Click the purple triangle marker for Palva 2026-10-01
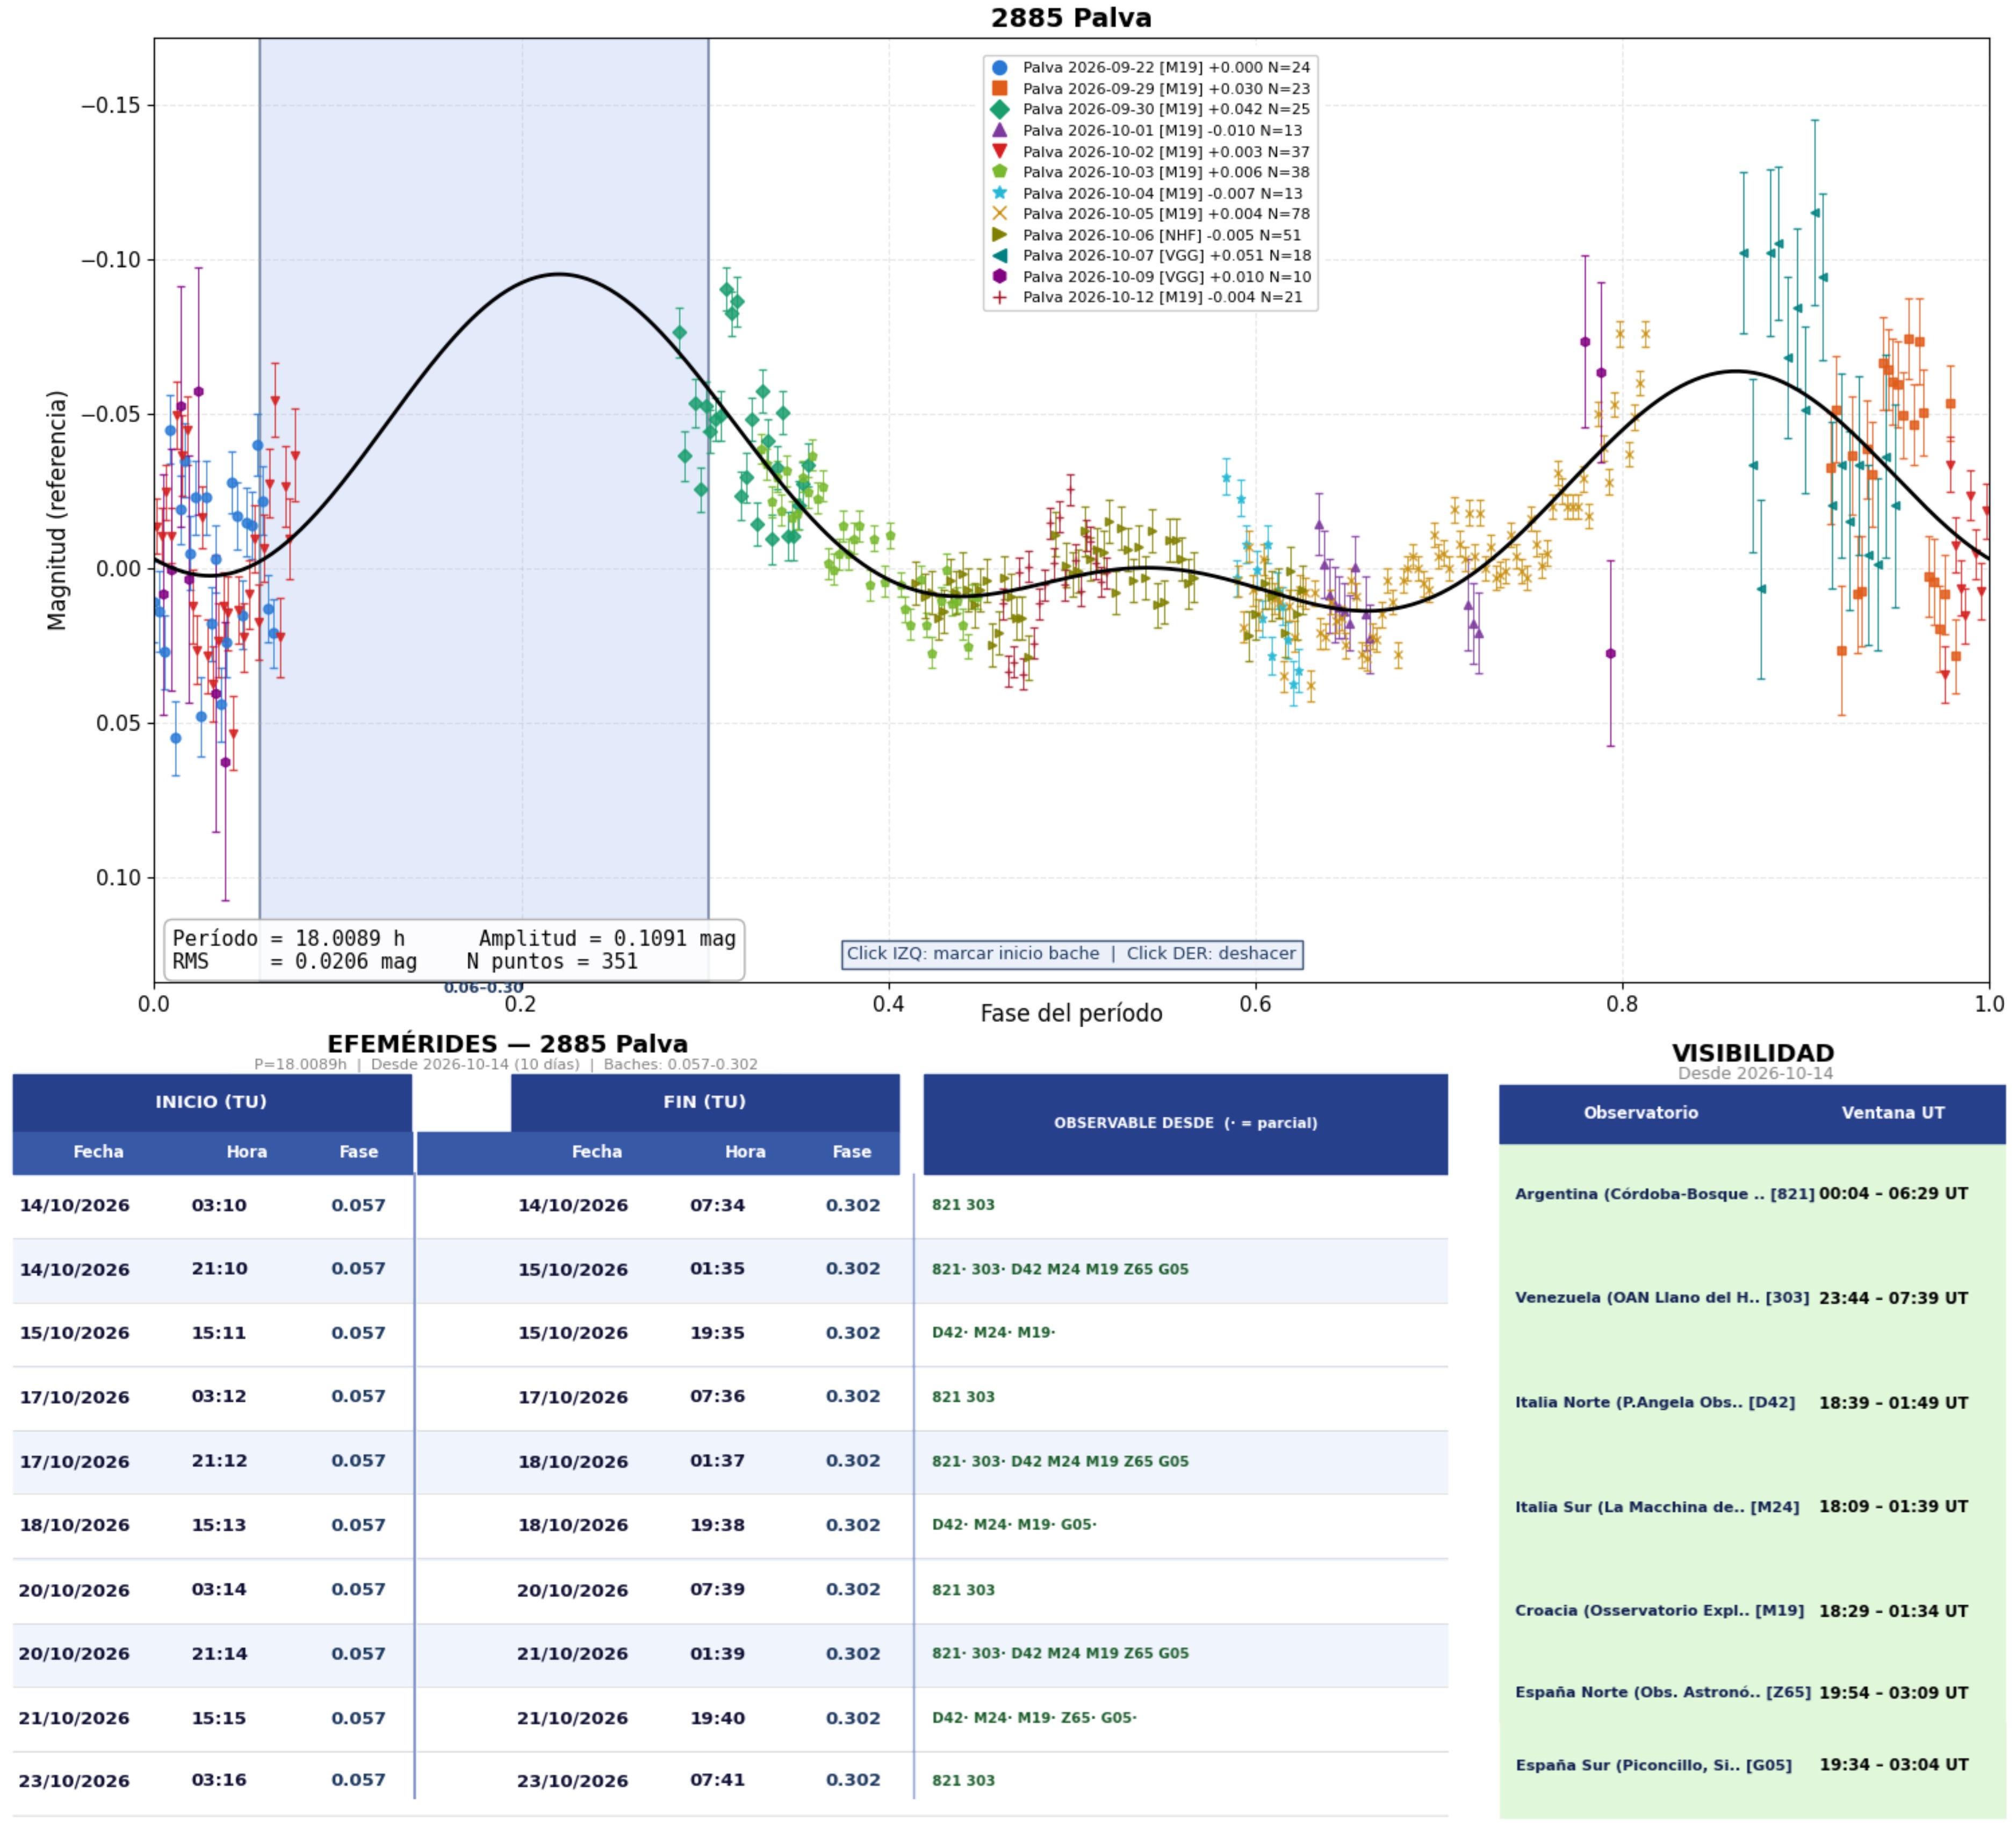 coord(999,130)
